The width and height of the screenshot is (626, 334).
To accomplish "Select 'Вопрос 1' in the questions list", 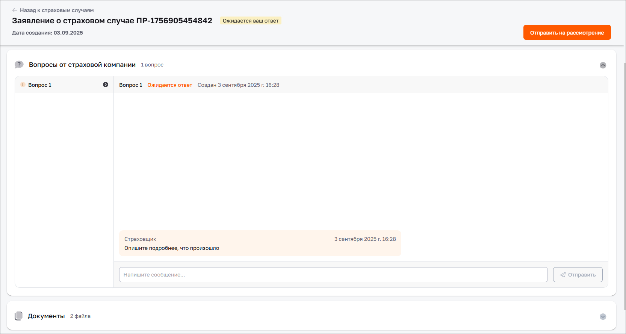I will [40, 85].
